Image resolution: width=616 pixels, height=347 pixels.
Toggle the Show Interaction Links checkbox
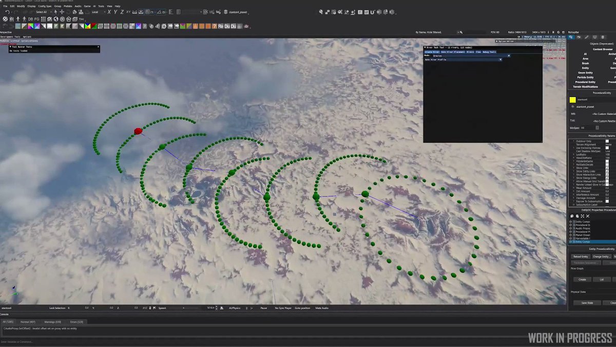[x=607, y=175]
